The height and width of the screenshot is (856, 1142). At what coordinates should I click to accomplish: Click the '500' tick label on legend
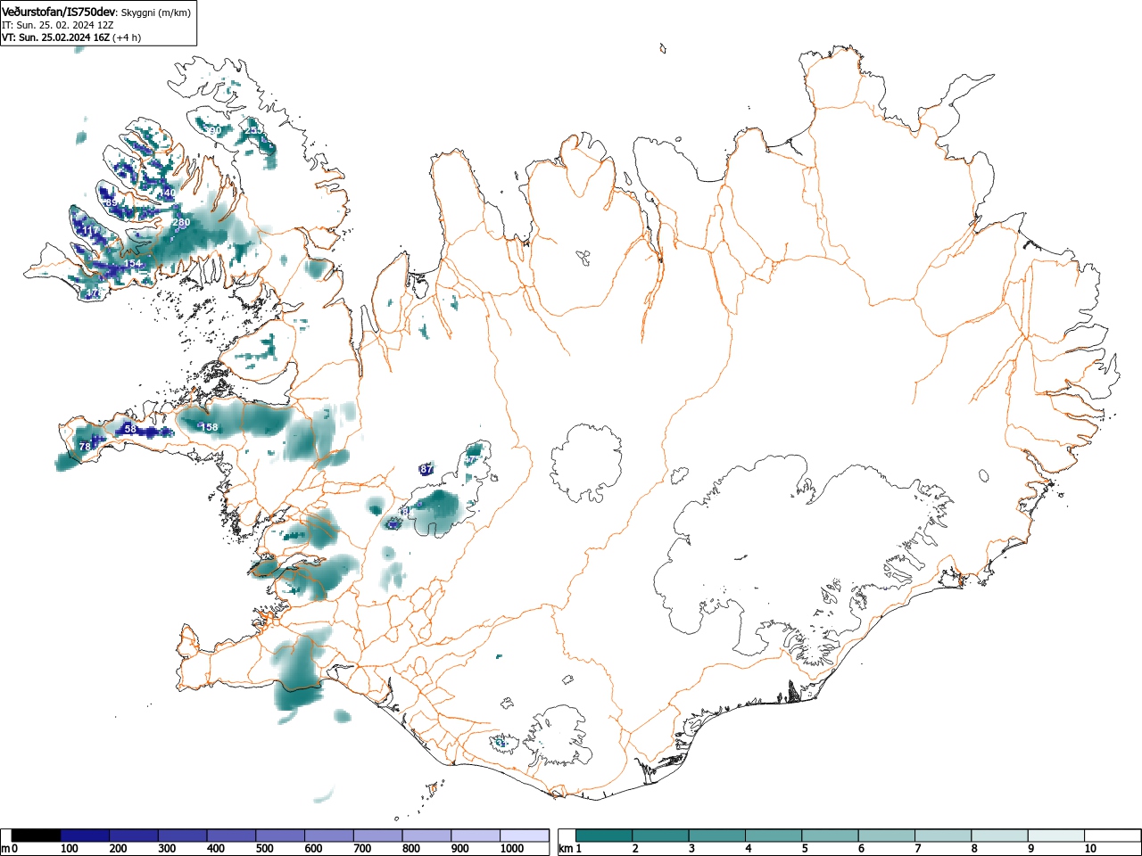pos(264,849)
